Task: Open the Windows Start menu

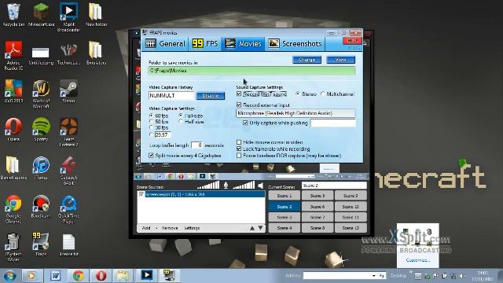Action: 9,276
